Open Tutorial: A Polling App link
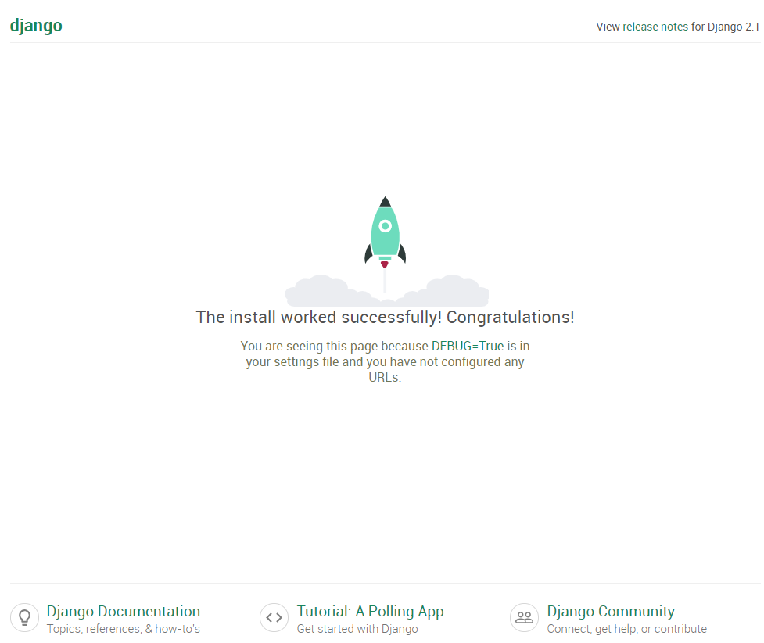This screenshot has height=643, width=764. click(x=371, y=611)
